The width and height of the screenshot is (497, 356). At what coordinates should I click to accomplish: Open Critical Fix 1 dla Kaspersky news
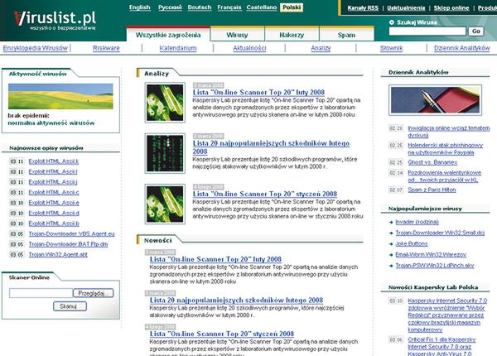pos(442,347)
